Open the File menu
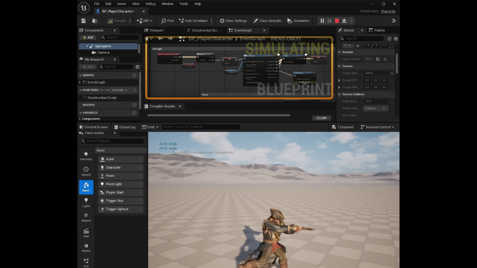Screen dimensions: 477x268 click(97, 4)
